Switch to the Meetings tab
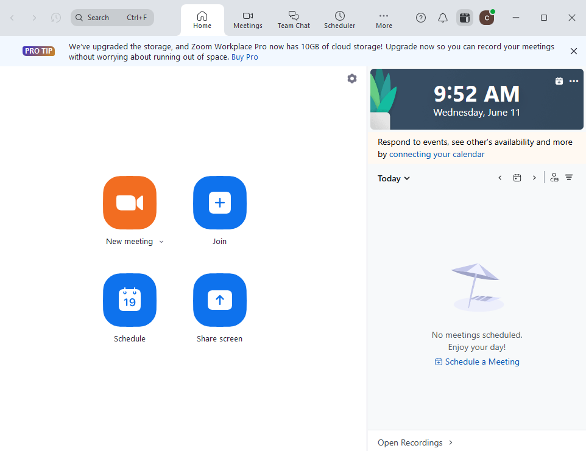Screen dimensions: 586x451 [x=248, y=19]
